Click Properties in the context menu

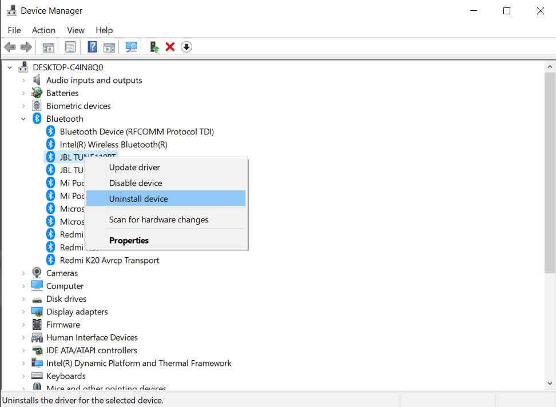tap(129, 241)
